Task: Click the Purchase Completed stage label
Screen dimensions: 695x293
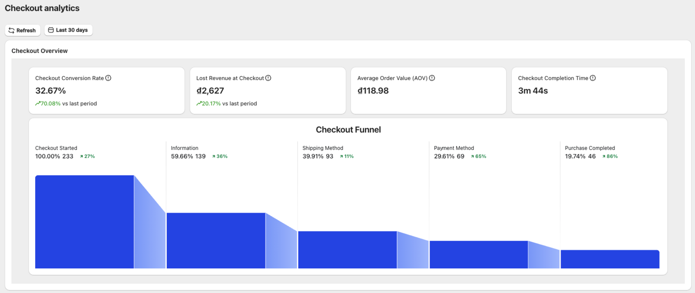Action: click(590, 148)
